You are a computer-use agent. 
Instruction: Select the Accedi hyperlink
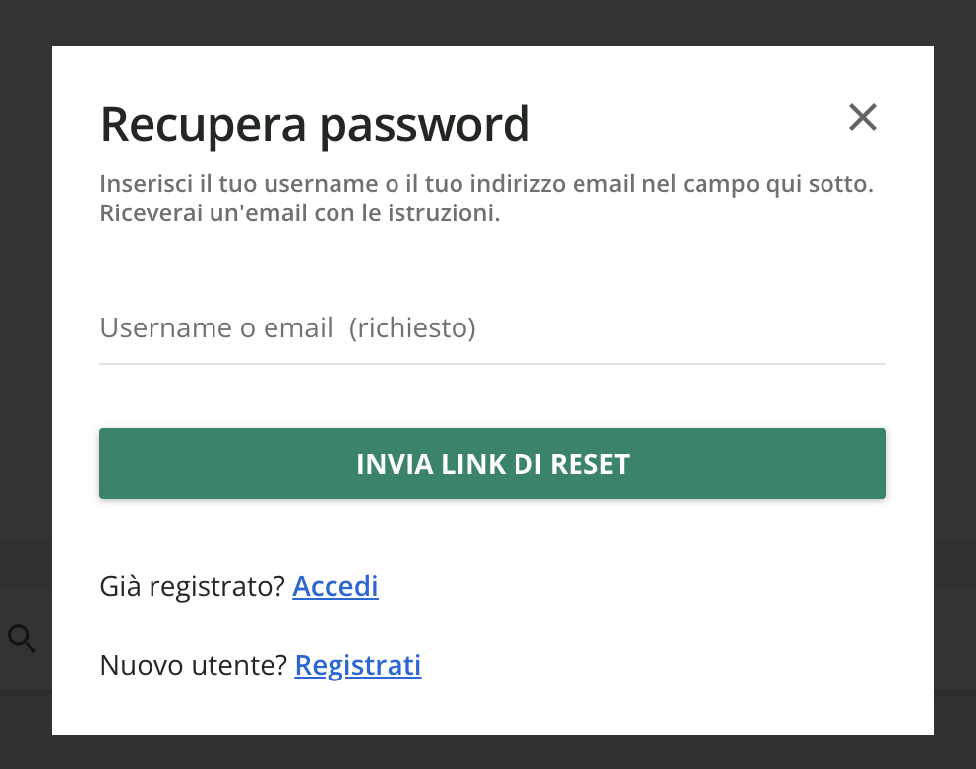(x=335, y=586)
